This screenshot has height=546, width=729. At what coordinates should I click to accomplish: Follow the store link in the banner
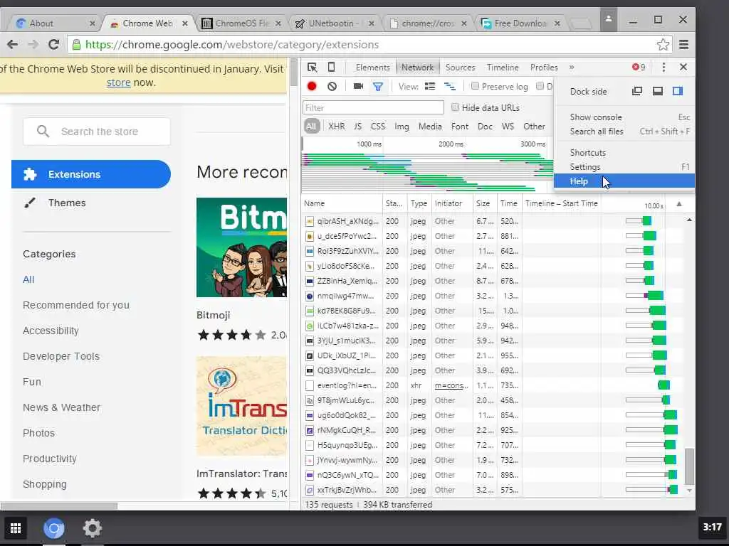click(118, 82)
